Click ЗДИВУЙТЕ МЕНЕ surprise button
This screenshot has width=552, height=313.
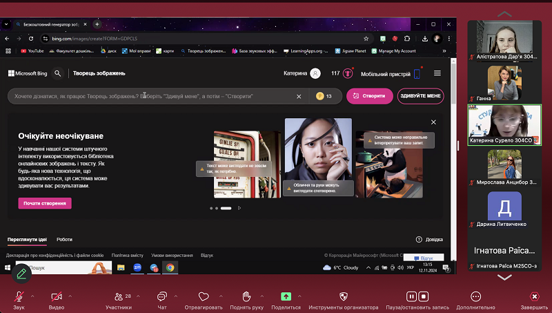coord(420,96)
